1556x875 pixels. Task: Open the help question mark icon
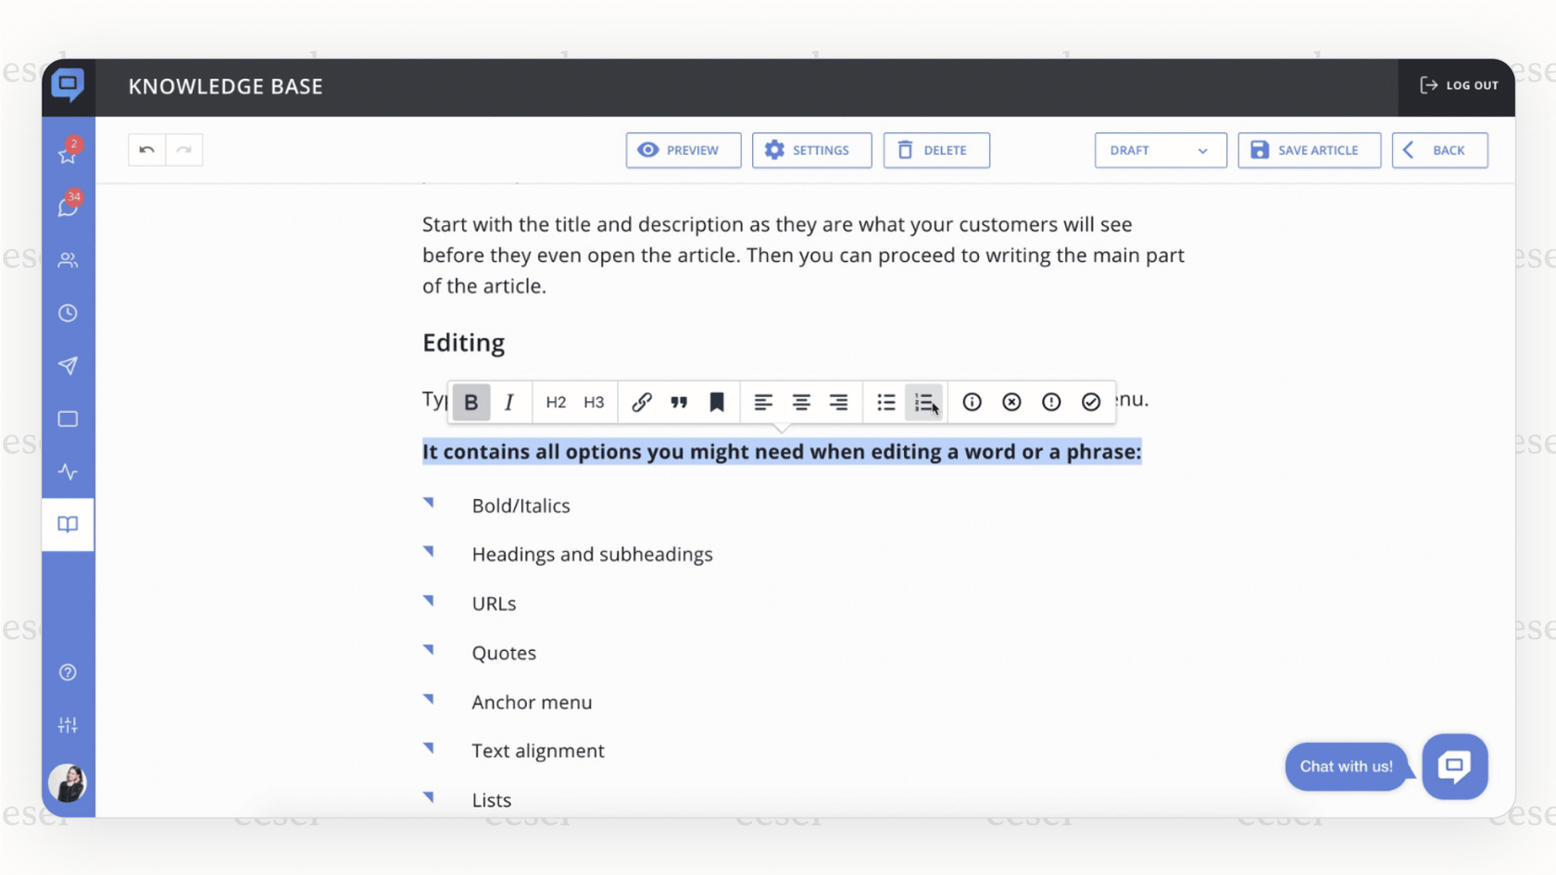point(68,672)
